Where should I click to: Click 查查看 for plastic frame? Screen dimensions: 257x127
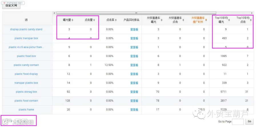134,110
